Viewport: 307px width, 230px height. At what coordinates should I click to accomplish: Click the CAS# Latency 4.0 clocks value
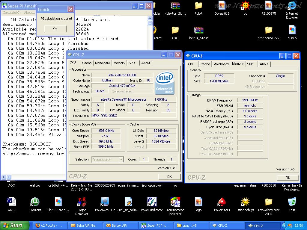click(250, 111)
